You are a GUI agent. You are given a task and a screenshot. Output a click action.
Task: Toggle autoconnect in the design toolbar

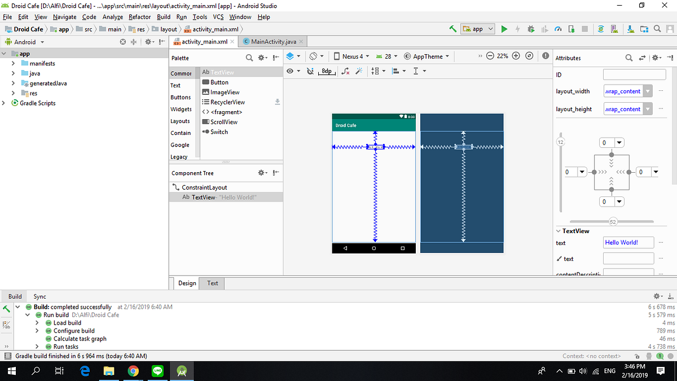[x=310, y=71]
